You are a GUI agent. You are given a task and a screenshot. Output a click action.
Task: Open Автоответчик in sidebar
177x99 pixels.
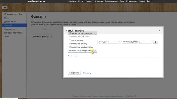[10, 29]
